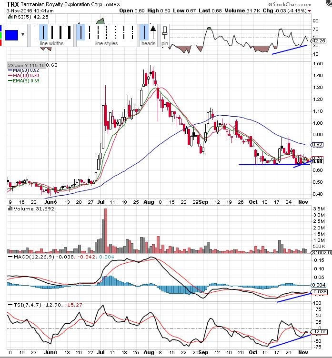332x358 pixels.
Task: Choose the middle (third) line width
Action: coord(51,32)
